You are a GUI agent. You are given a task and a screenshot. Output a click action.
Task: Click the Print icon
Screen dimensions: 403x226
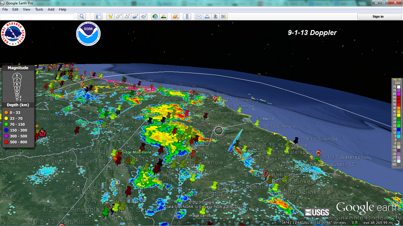[x=207, y=16]
